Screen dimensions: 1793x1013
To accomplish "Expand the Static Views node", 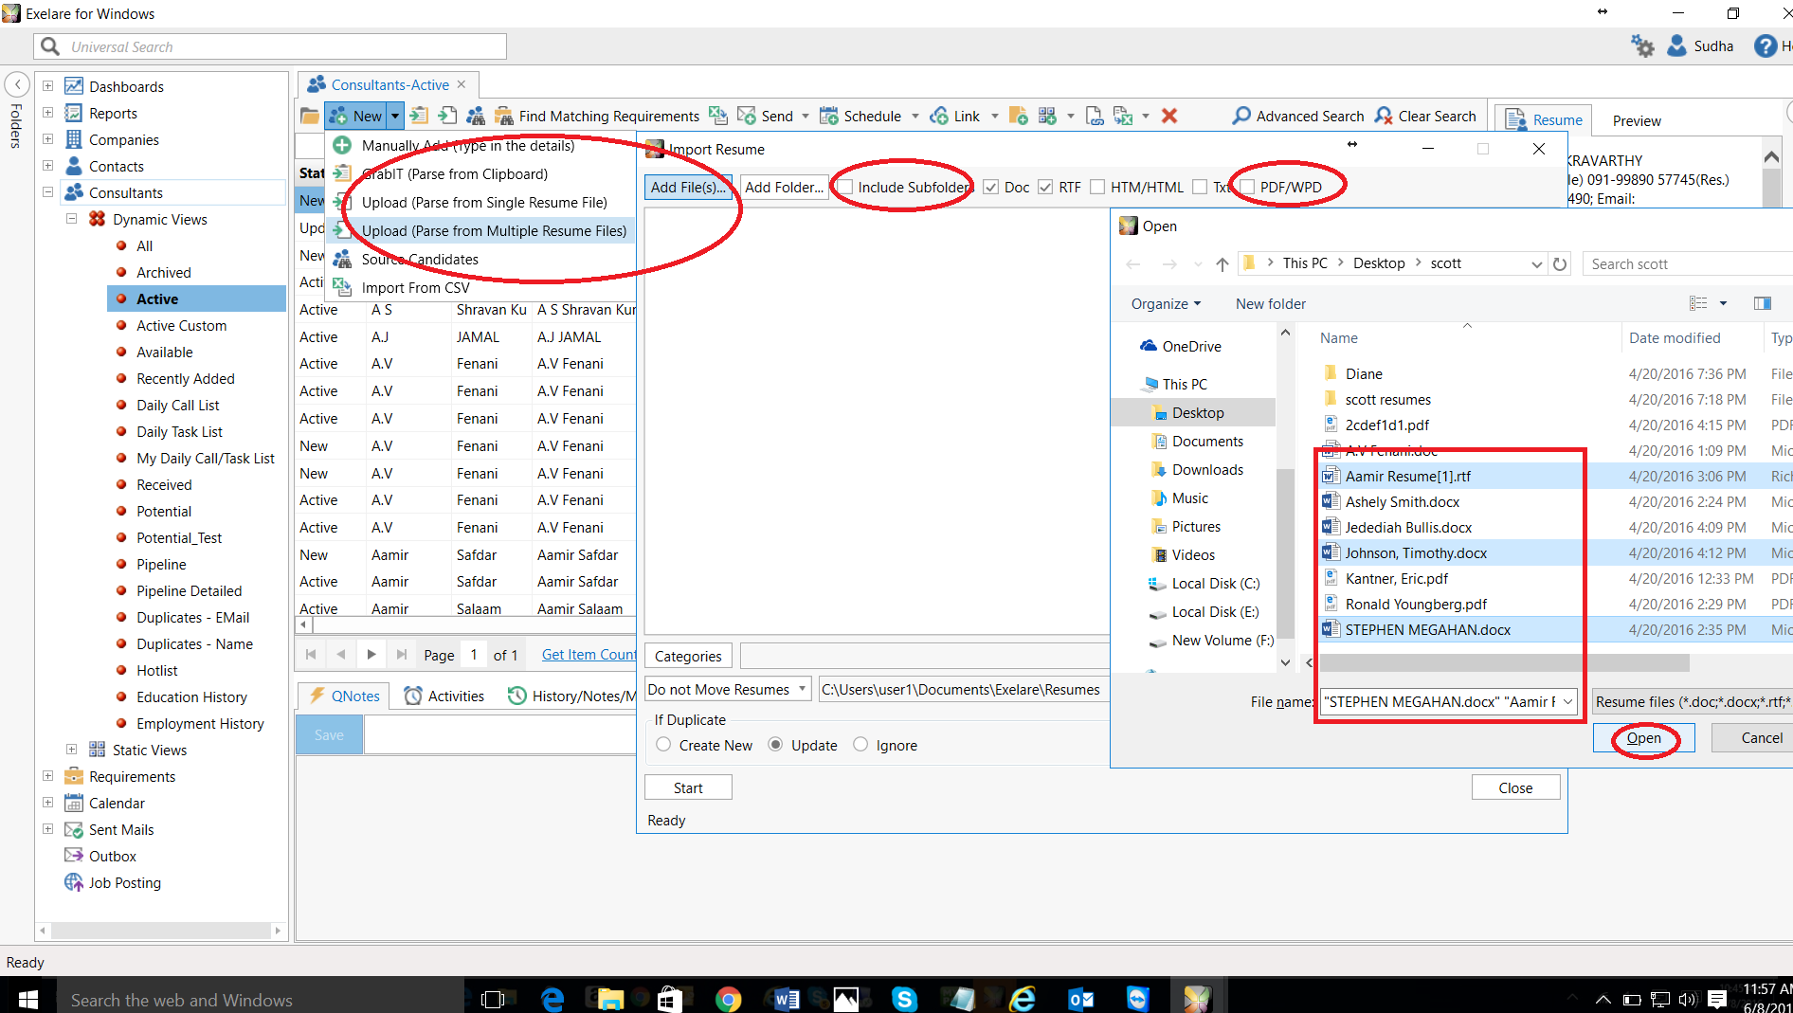I will pos(71,750).
